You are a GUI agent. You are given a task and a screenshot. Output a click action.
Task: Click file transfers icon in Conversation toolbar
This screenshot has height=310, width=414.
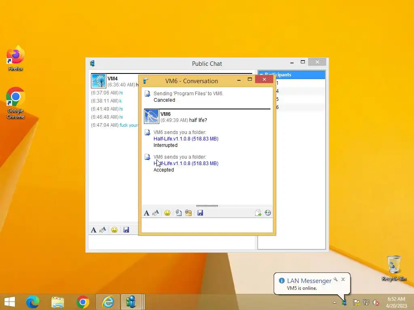(x=258, y=213)
